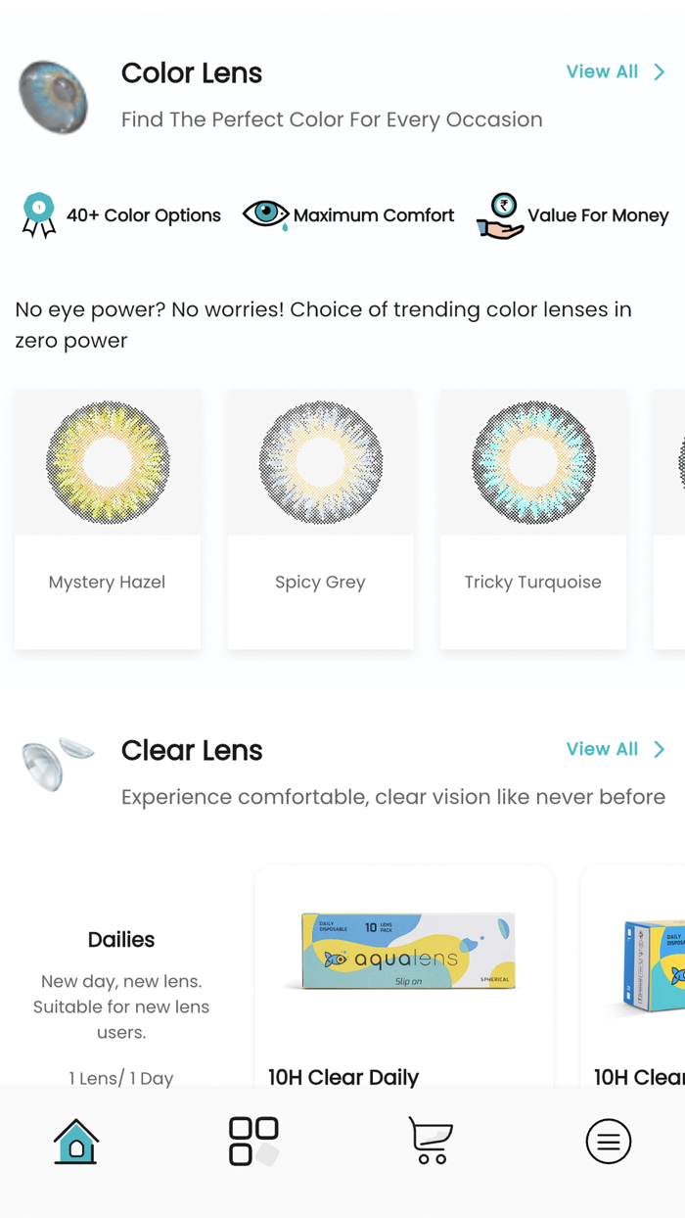Select the Spicy Grey color lens
The height and width of the screenshot is (1218, 685).
320,519
